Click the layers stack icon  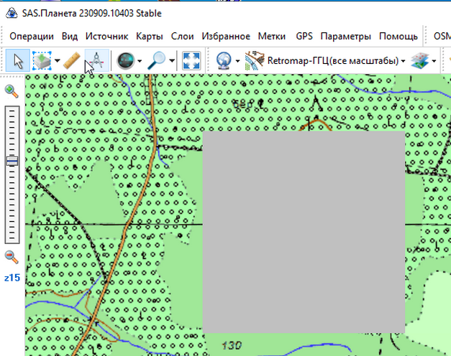pos(419,61)
